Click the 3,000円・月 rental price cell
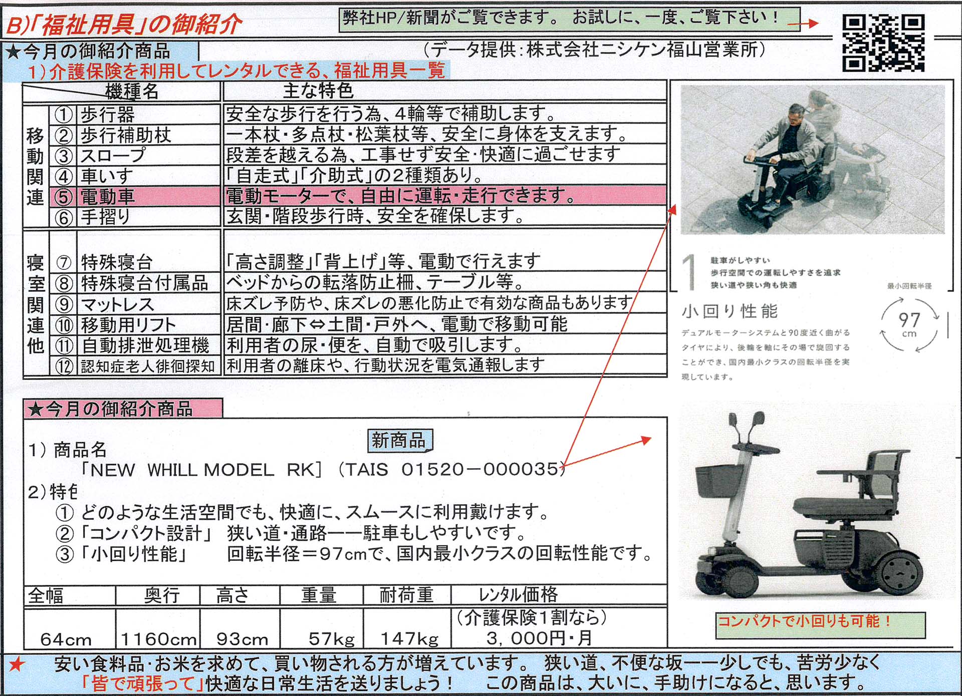962x696 pixels. click(x=539, y=638)
